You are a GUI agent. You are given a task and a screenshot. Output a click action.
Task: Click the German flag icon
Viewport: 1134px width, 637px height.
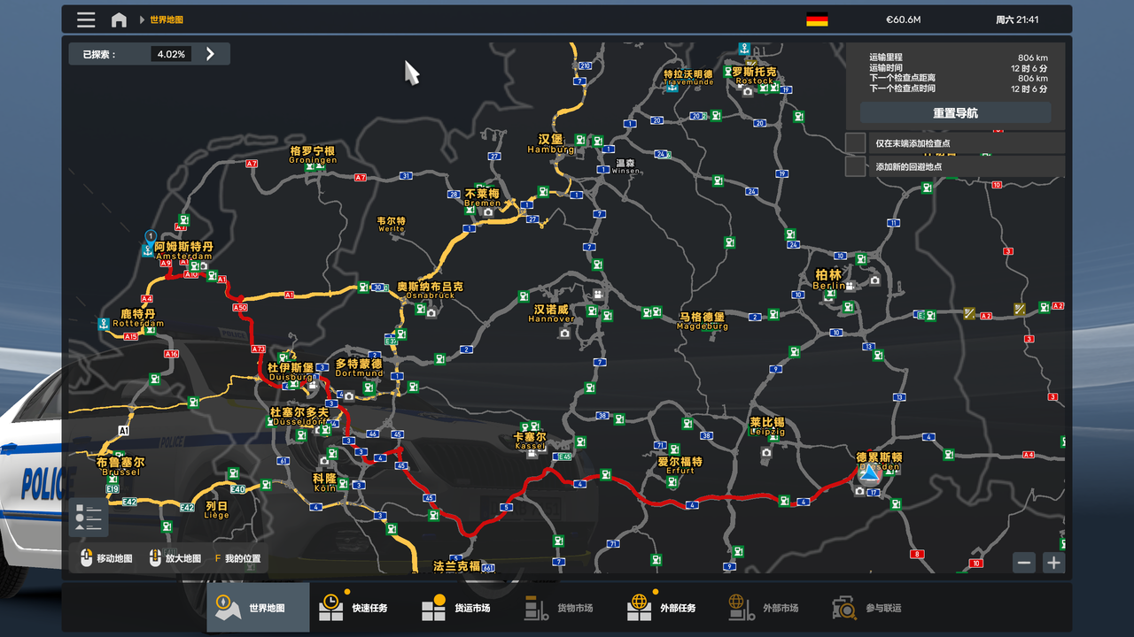click(x=817, y=19)
